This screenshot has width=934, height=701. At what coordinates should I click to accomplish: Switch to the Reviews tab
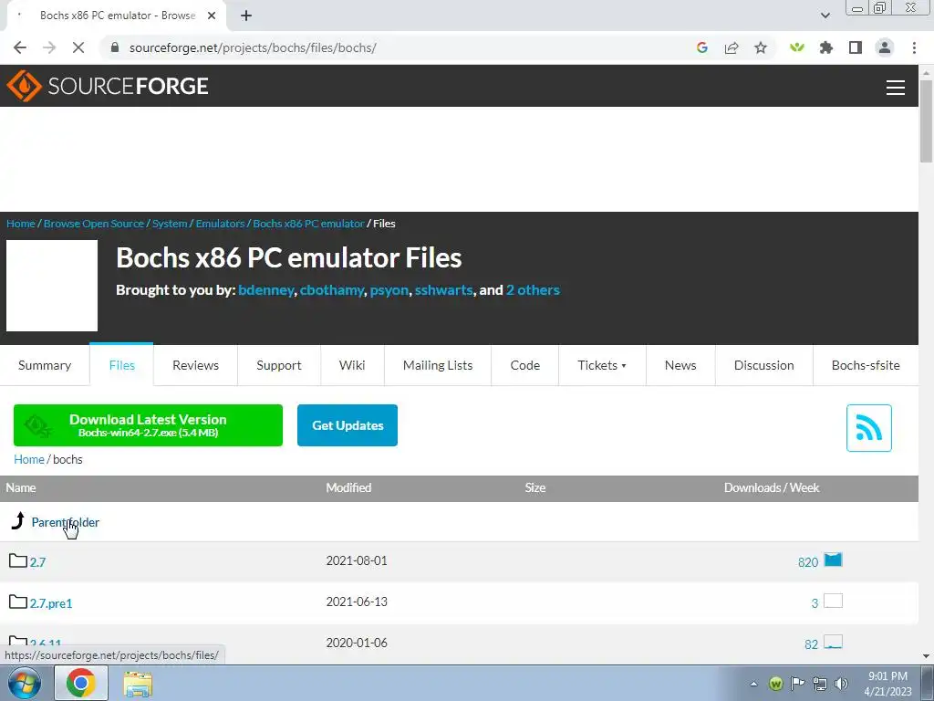[x=195, y=365]
